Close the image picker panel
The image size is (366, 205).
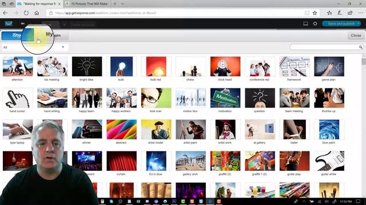[x=356, y=35]
